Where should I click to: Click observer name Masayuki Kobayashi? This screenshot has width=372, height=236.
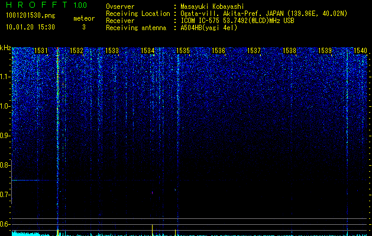click(212, 6)
